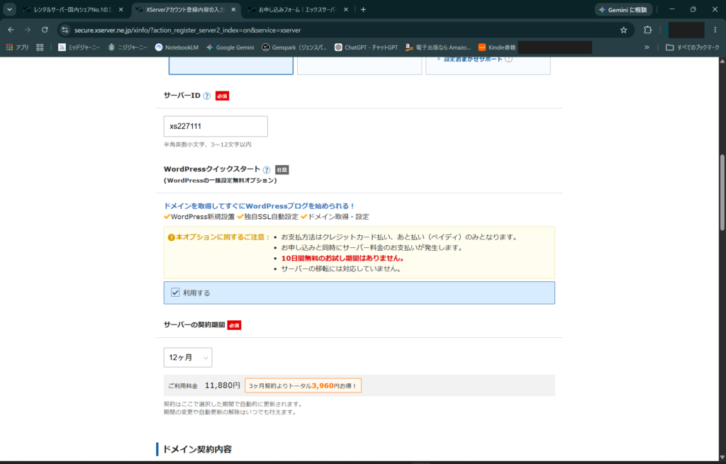Open the Kindle書籍 bookmark
The image size is (726, 464).
[497, 47]
